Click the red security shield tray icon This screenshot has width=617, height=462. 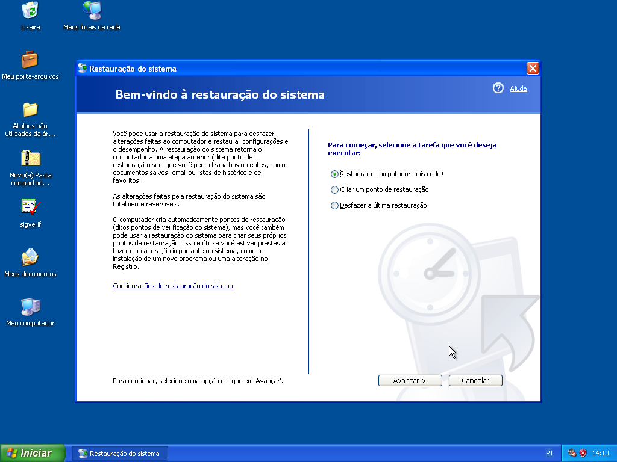[x=583, y=453]
